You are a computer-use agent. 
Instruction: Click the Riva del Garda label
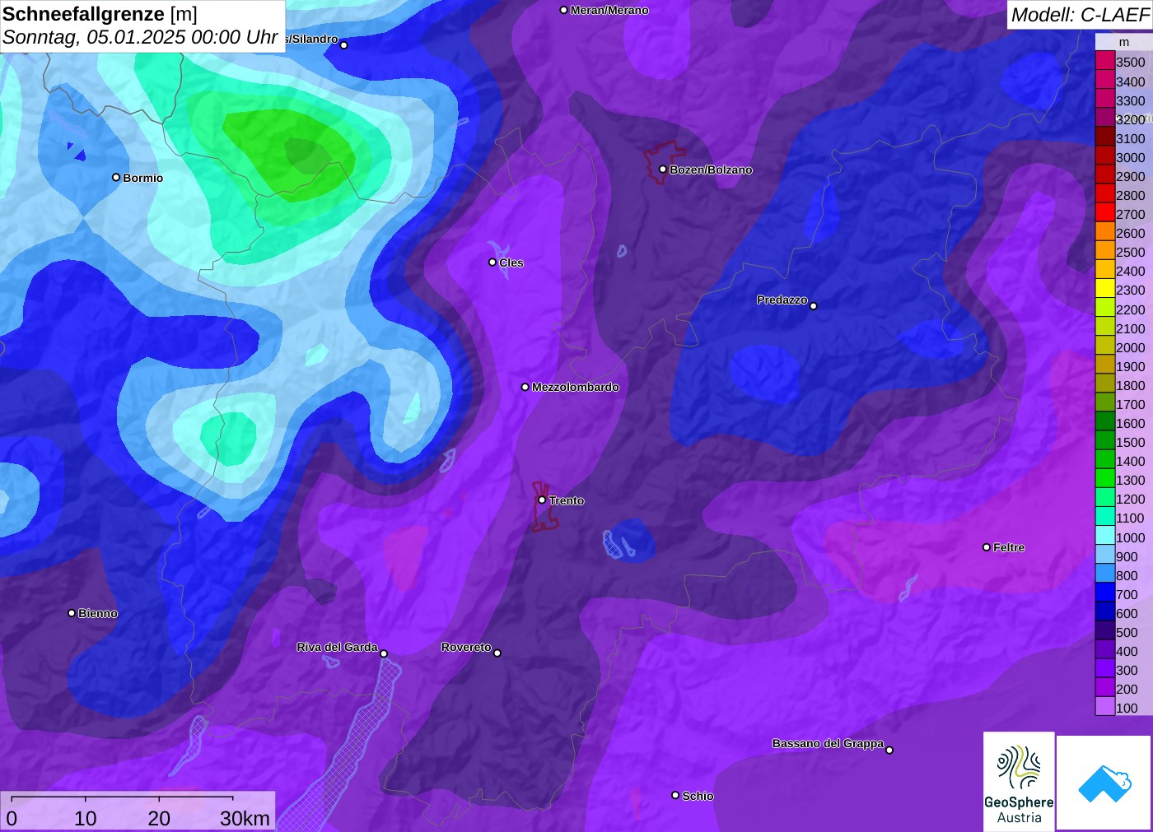[338, 648]
